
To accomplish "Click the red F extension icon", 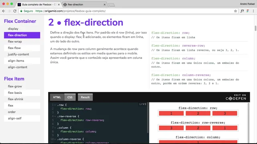I will pos(248,11).
